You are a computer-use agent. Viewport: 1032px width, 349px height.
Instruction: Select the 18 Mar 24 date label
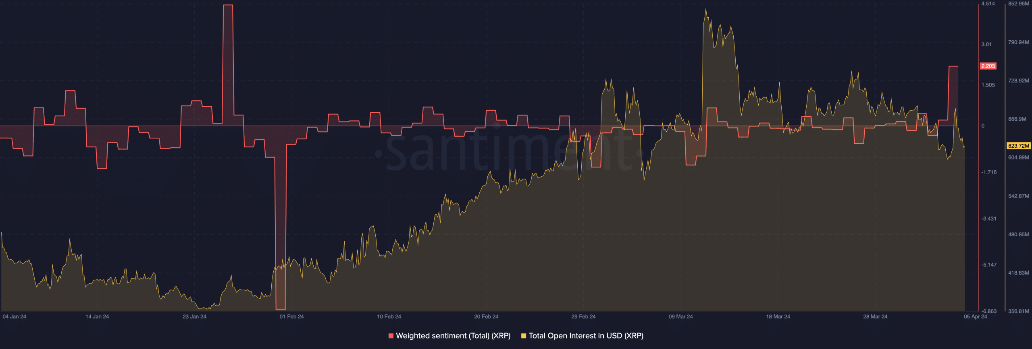[x=778, y=317]
